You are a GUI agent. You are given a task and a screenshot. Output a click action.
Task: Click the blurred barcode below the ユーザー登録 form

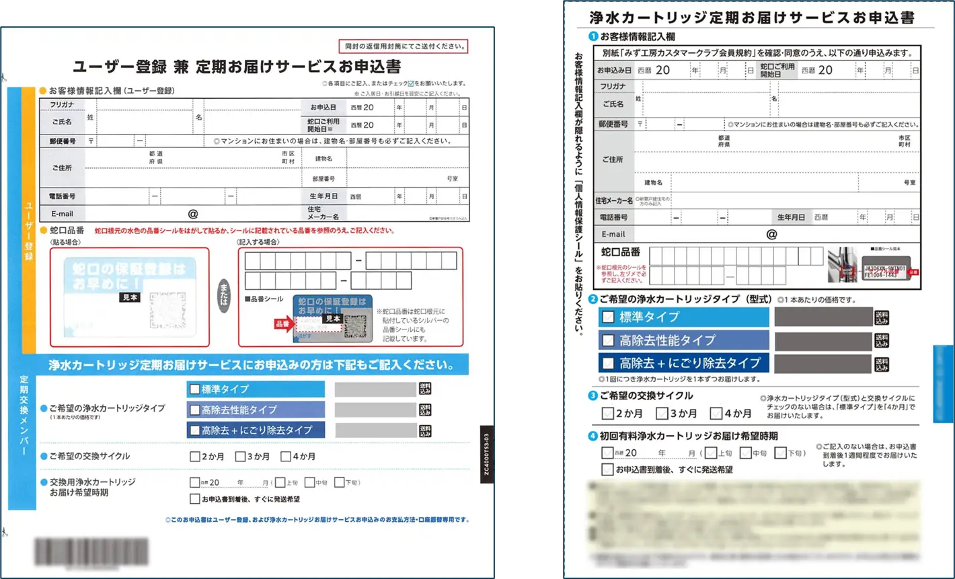coord(91,552)
